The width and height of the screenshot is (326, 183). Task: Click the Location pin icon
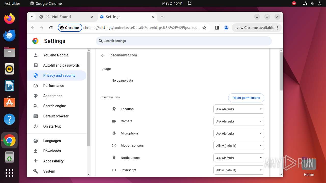click(x=114, y=109)
